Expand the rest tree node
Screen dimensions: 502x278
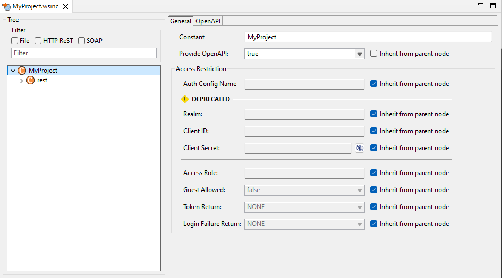coord(21,81)
